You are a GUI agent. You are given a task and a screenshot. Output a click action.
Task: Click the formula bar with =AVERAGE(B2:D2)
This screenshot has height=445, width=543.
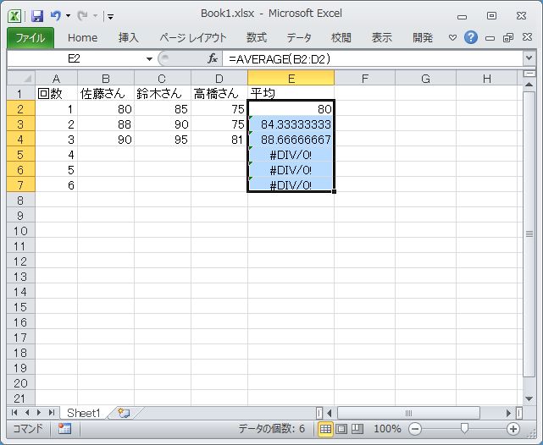pyautogui.click(x=373, y=59)
